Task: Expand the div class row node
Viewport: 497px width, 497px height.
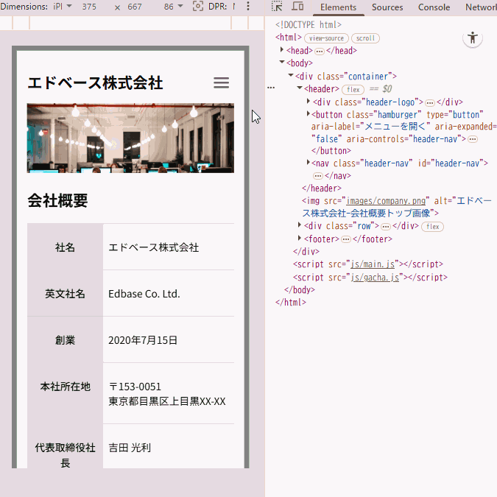Action: [x=299, y=225]
